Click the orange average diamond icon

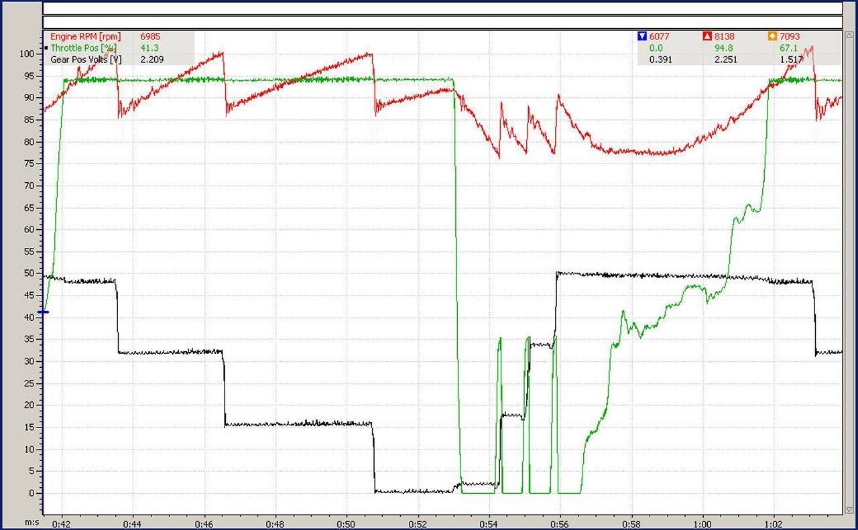coord(772,37)
